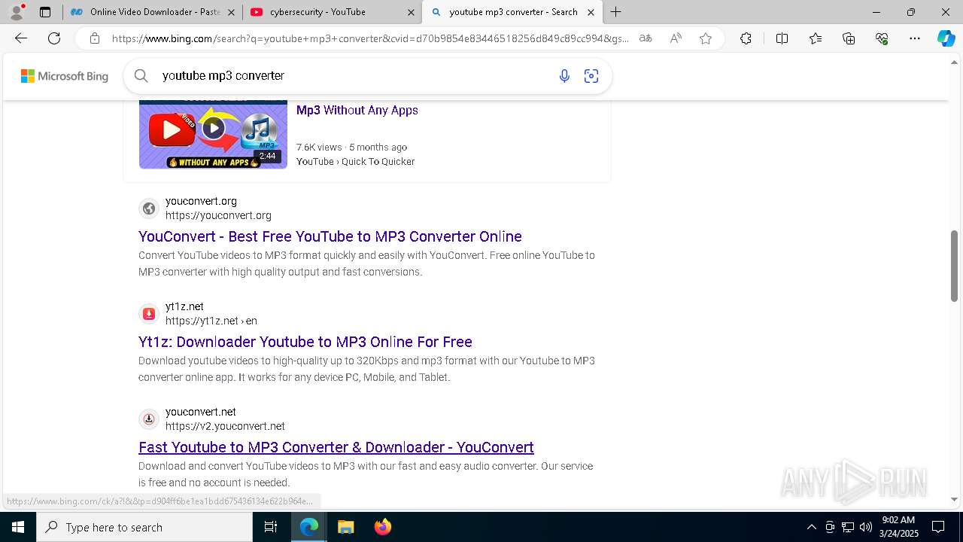
Task: Click the YouTube › Quick To Quicker source
Action: click(x=355, y=161)
